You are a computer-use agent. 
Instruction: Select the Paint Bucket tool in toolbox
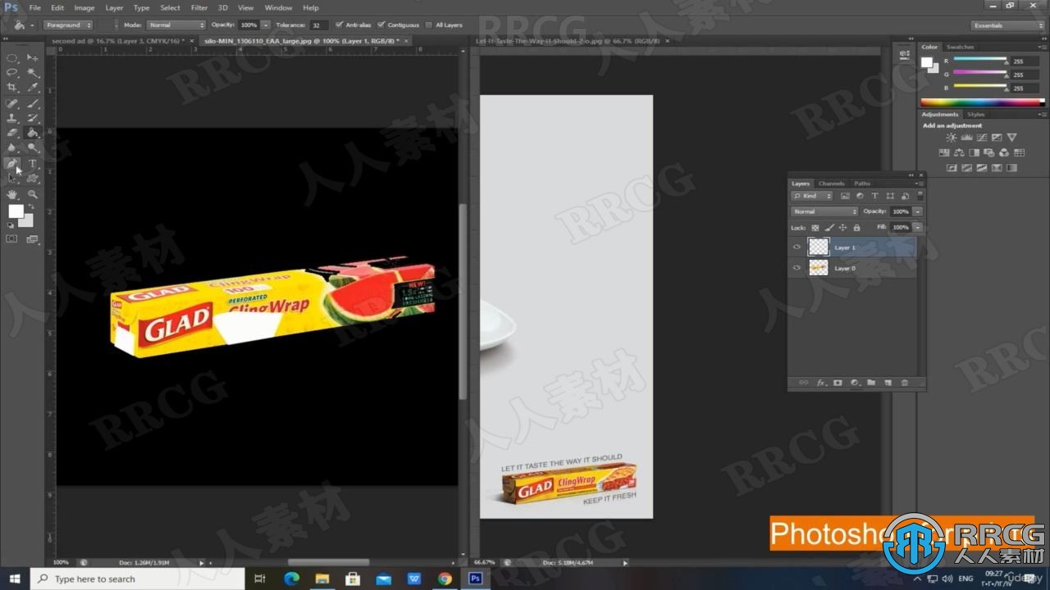click(33, 134)
